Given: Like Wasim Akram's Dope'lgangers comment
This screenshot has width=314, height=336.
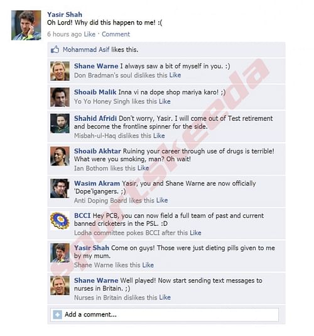Looking at the screenshot, I should [x=162, y=200].
